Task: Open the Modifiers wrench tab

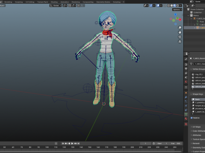Action: click(x=186, y=97)
